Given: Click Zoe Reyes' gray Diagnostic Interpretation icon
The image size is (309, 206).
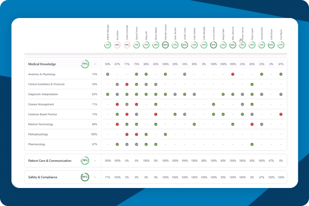Looking at the screenshot, I should pos(281,94).
